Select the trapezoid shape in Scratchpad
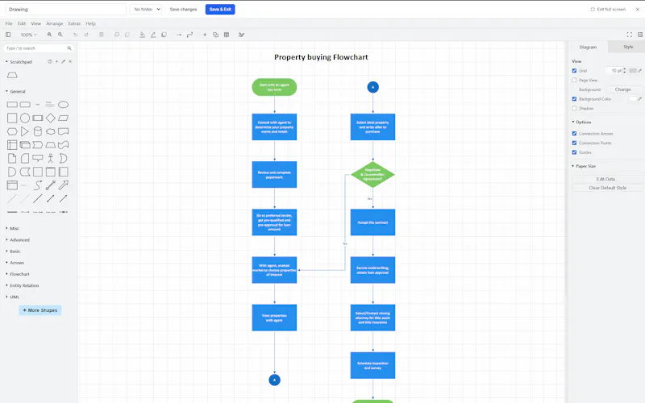Screen dimensions: 645x403 click(x=12, y=75)
